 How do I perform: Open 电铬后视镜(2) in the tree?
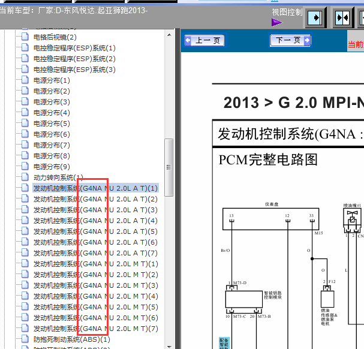[55, 37]
